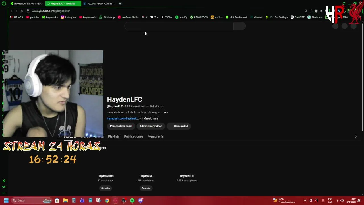Open the instagram.com/haydenlfc_ link
364x205 pixels.
pos(123,118)
